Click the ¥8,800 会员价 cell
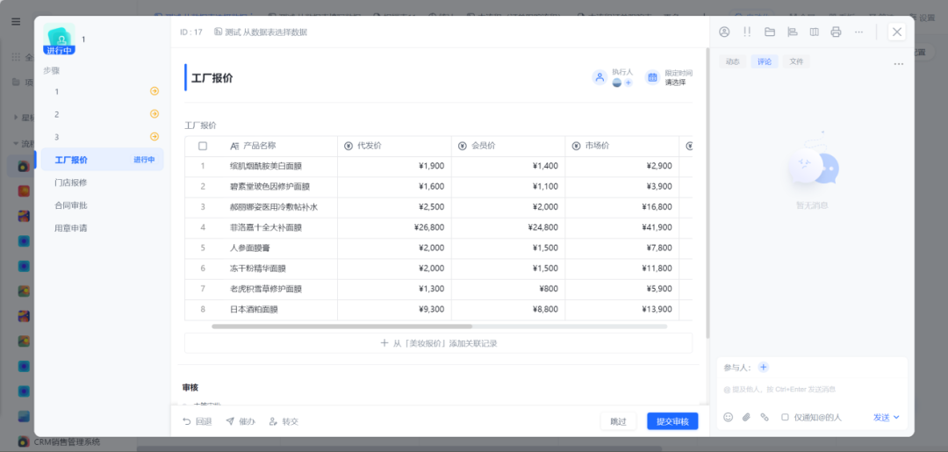The width and height of the screenshot is (948, 452). point(508,310)
